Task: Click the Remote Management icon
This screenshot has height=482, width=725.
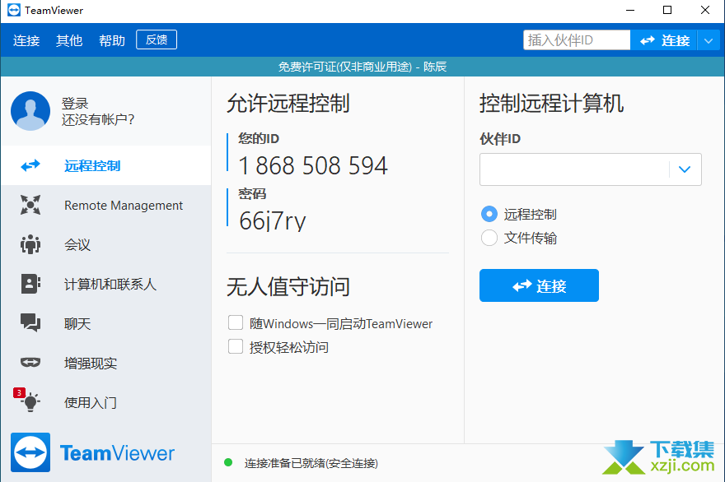Action: point(30,205)
